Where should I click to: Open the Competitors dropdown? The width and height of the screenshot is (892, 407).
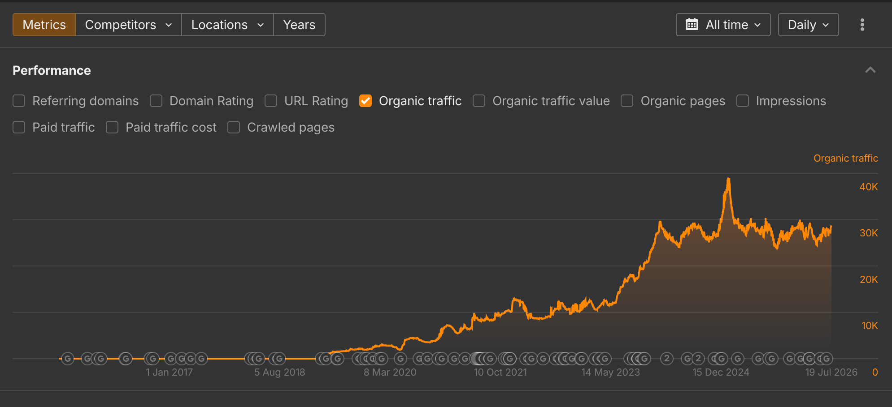pyautogui.click(x=128, y=25)
